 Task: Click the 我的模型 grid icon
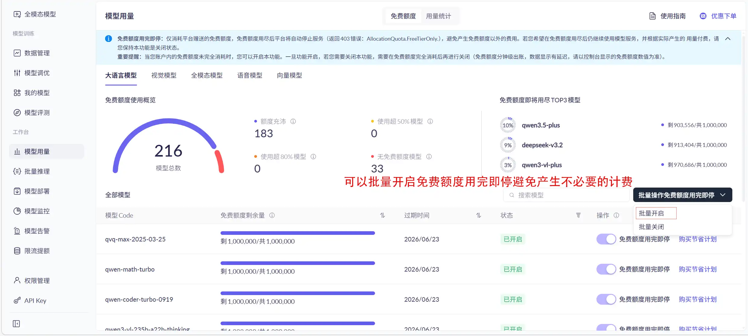coord(17,93)
